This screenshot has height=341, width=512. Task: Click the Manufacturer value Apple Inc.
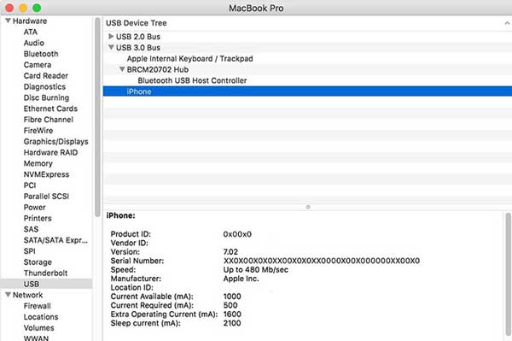pos(241,279)
